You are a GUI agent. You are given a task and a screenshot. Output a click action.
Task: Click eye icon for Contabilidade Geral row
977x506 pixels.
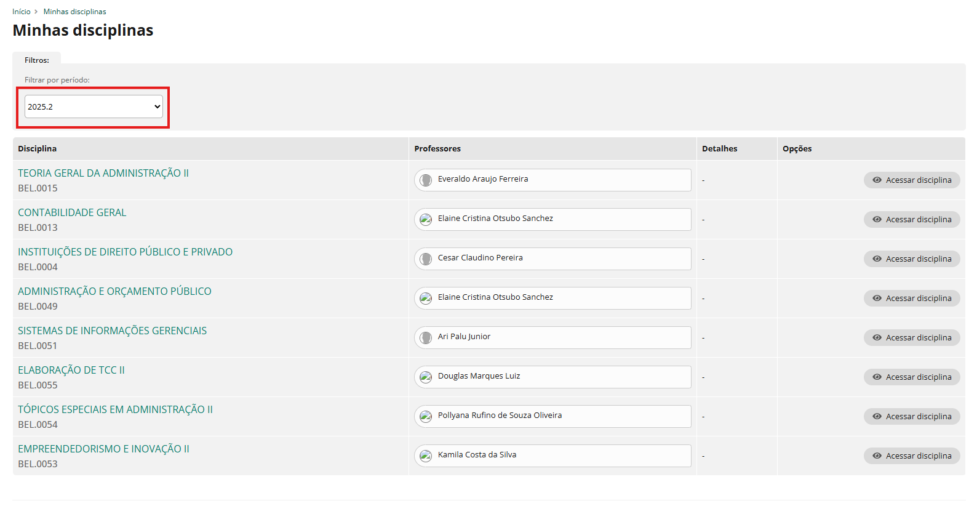pos(877,220)
